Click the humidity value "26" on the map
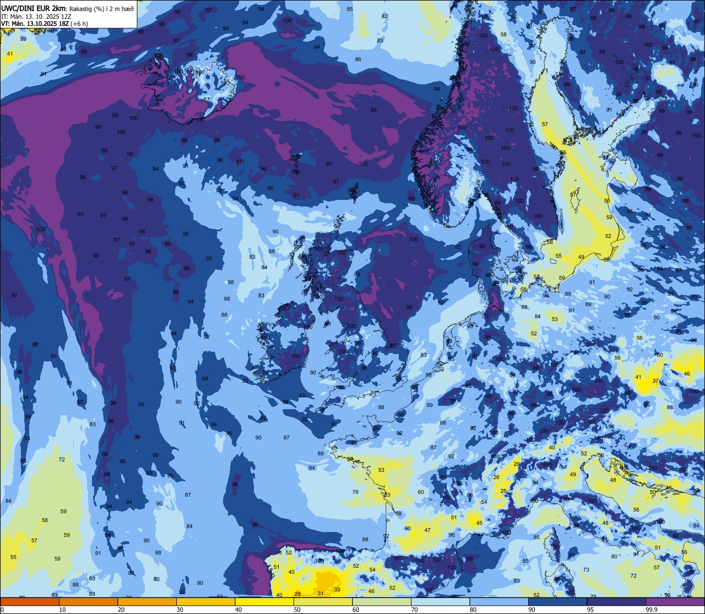Image resolution: width=705 pixels, height=614 pixels. point(496,477)
